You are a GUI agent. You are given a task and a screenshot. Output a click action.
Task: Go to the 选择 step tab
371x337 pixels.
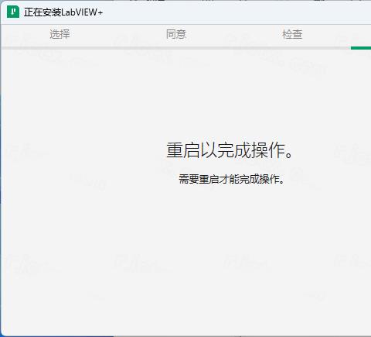[x=60, y=34]
